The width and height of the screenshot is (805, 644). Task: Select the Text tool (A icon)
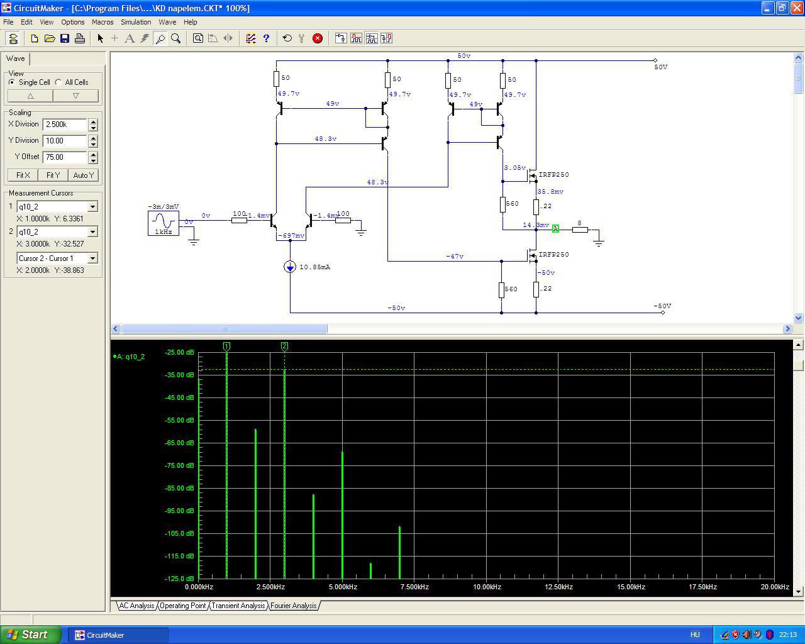(130, 38)
